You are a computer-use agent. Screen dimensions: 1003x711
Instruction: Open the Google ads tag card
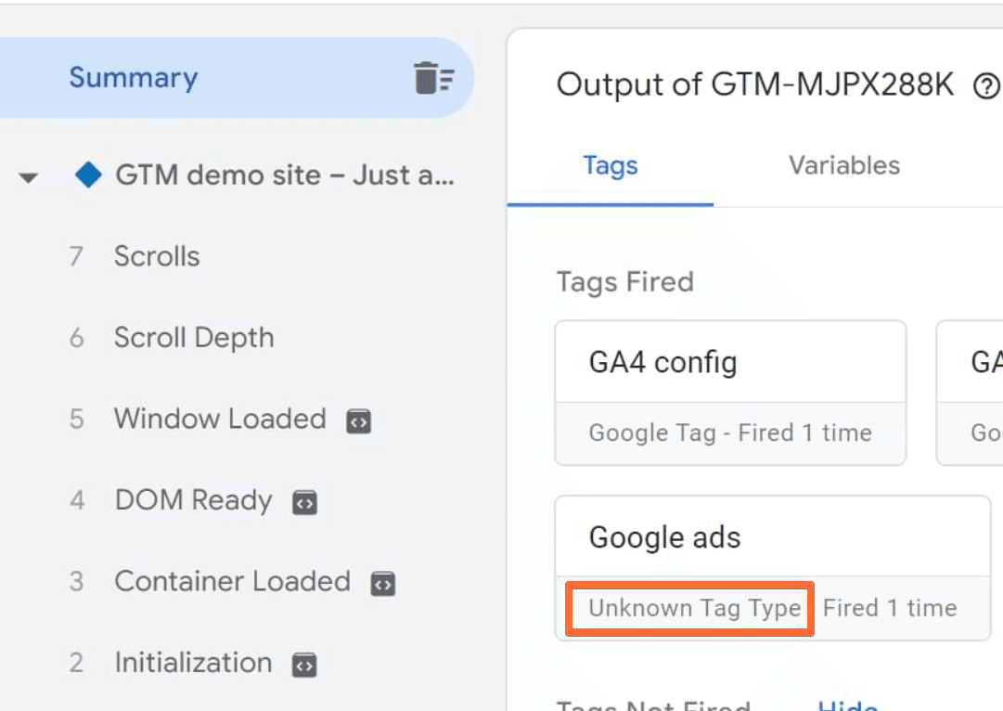click(x=772, y=566)
